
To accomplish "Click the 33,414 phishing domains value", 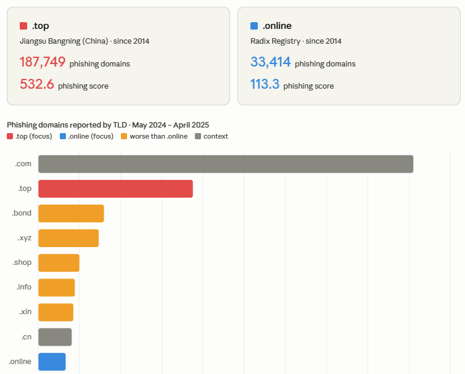I will pyautogui.click(x=271, y=62).
